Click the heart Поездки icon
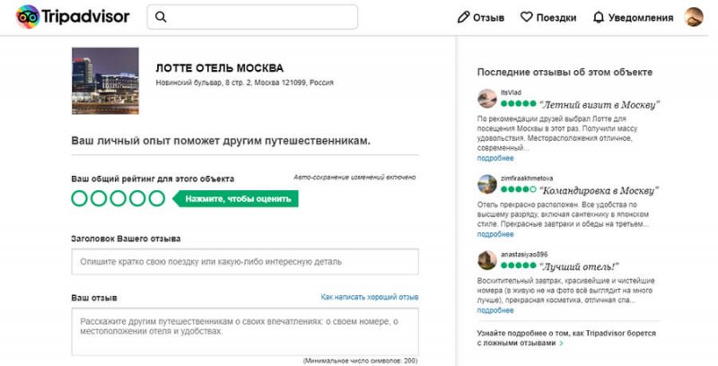This screenshot has width=718, height=366. 527,17
